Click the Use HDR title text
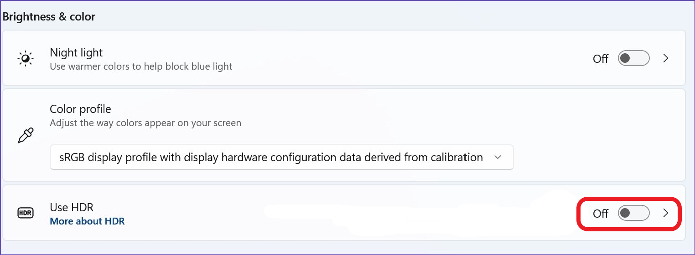695x255 pixels. click(72, 207)
